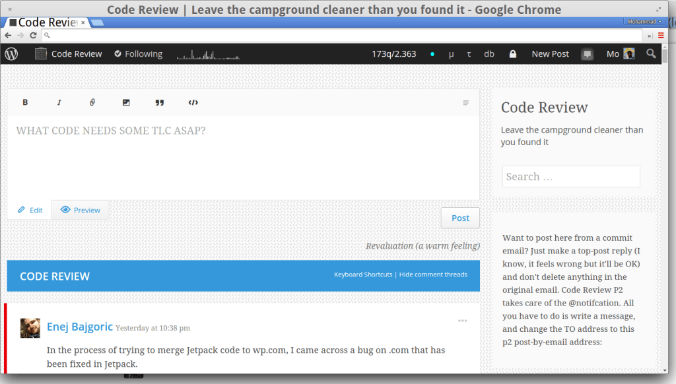Apply bold formatting in post editor
Viewport: 676px width, 384px height.
25,102
